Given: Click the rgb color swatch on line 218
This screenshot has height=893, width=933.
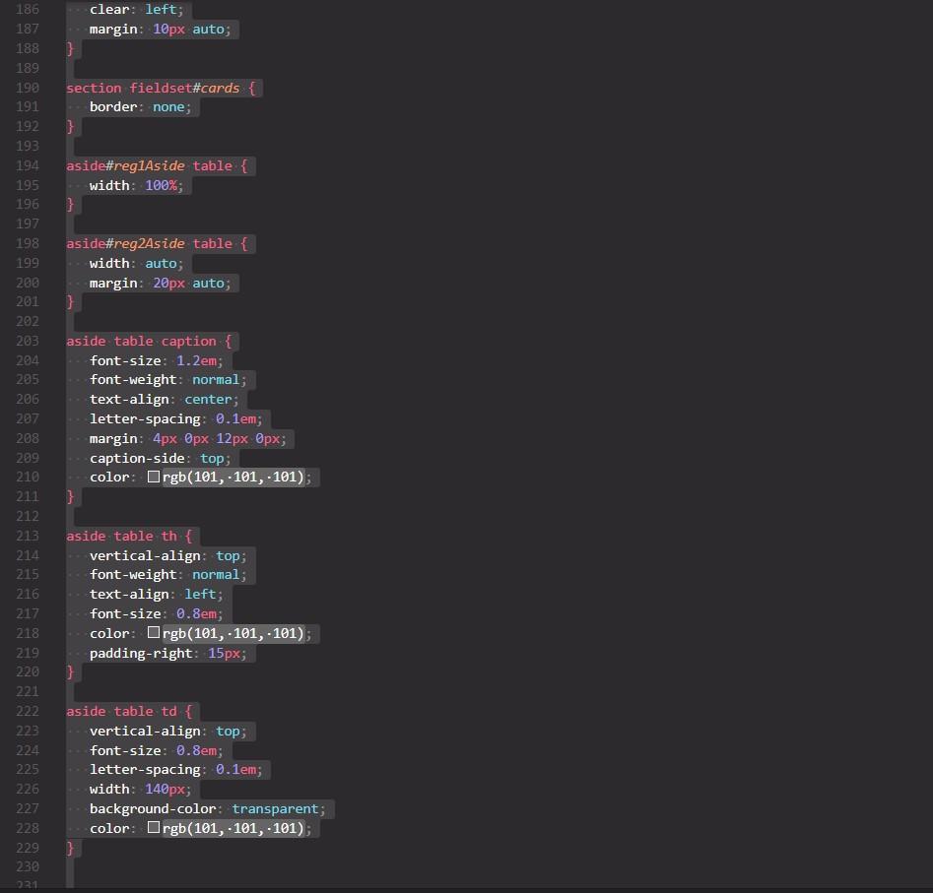Looking at the screenshot, I should (x=154, y=633).
